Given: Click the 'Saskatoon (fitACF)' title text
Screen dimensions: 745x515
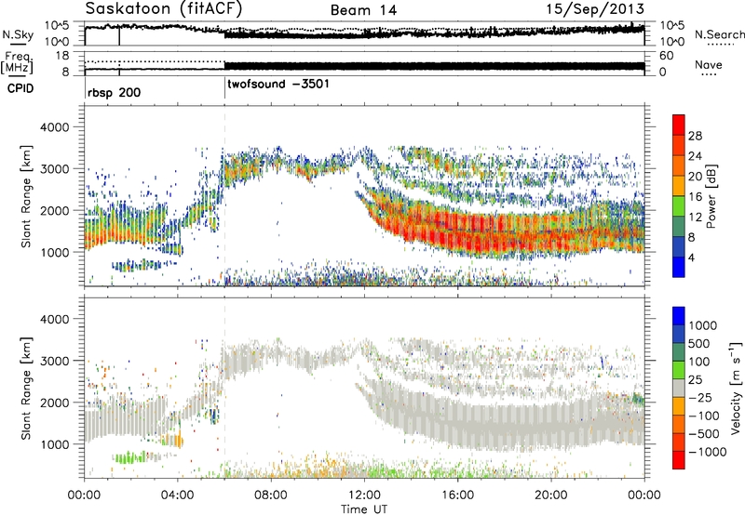Looking at the screenshot, I should tap(164, 9).
